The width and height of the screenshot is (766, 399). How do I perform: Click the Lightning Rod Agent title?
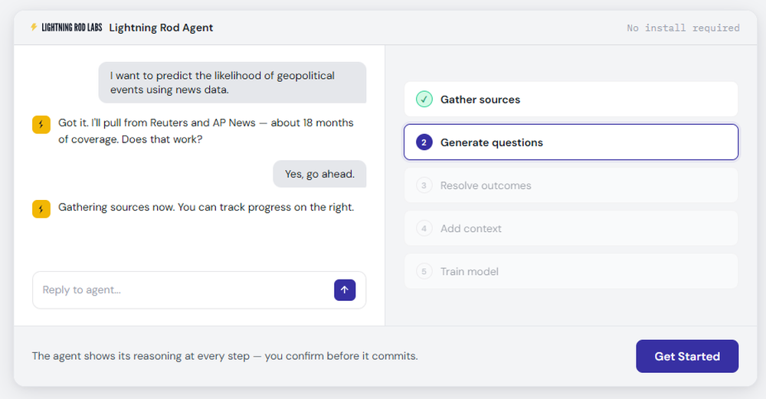click(161, 28)
